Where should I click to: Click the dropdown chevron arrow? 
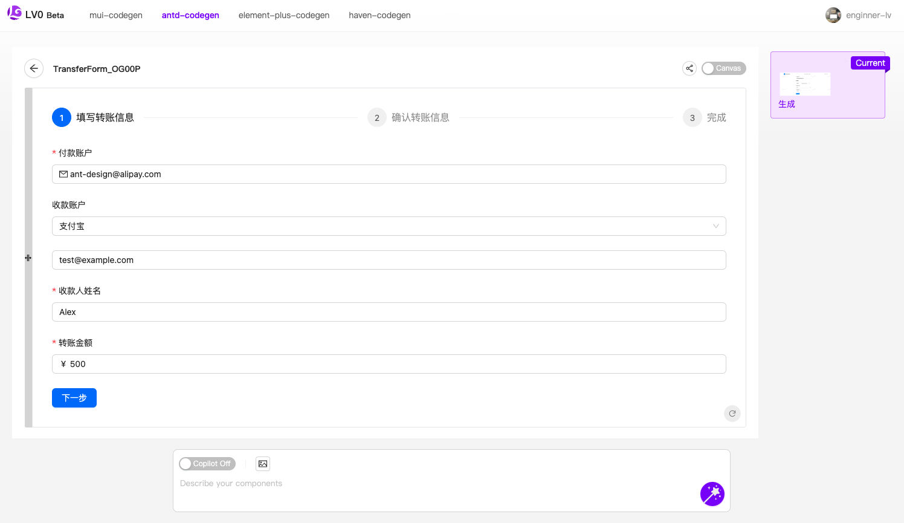pyautogui.click(x=715, y=226)
